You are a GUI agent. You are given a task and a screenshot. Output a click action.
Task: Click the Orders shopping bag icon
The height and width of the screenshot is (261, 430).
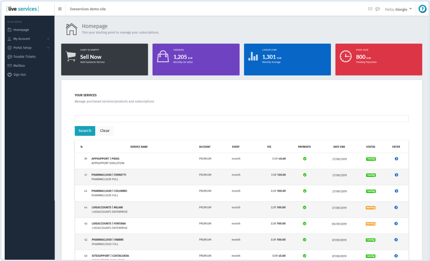(x=163, y=56)
